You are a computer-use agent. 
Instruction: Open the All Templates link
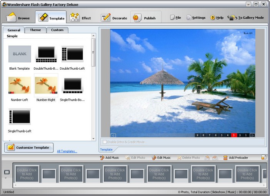coord(67,151)
